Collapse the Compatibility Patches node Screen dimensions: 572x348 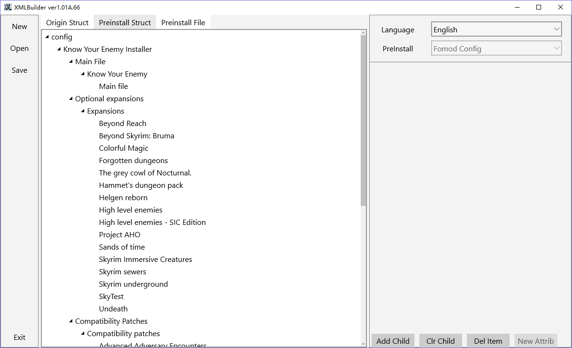point(71,321)
